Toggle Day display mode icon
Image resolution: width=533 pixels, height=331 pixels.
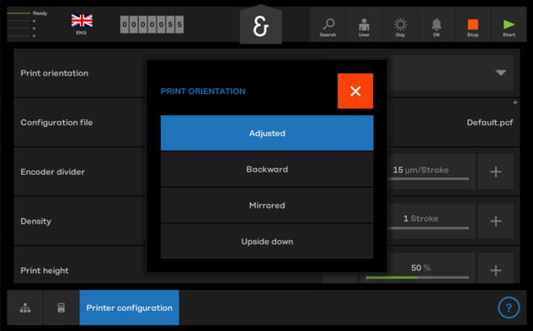click(400, 24)
